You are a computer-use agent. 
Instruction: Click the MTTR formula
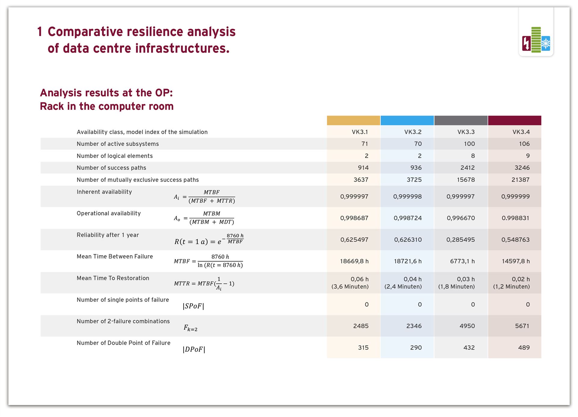204,283
